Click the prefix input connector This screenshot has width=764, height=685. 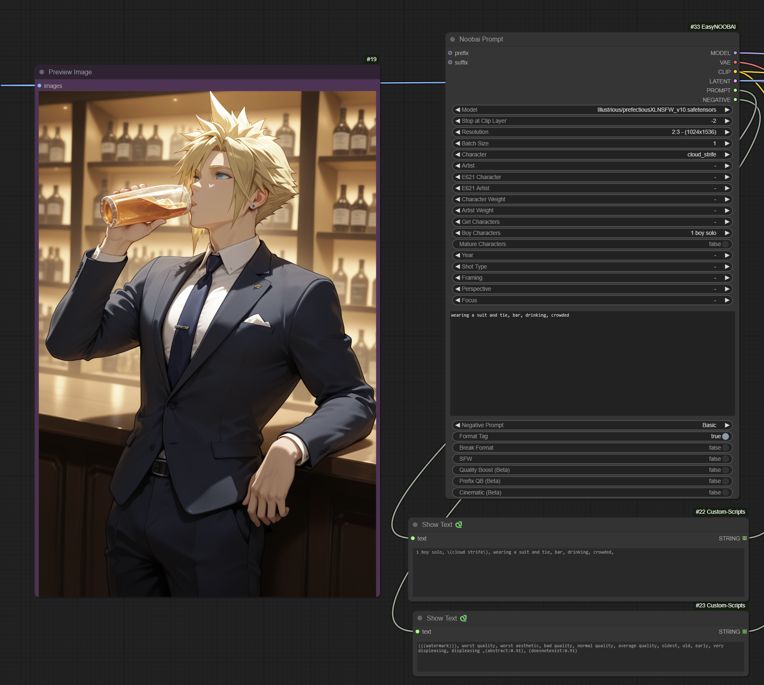coord(450,53)
